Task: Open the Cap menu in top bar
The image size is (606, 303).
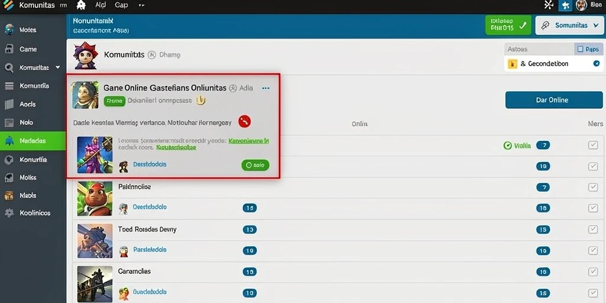Action: coord(121,5)
